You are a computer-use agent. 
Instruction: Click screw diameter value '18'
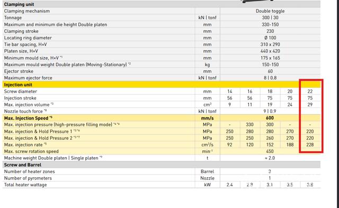pos(270,92)
